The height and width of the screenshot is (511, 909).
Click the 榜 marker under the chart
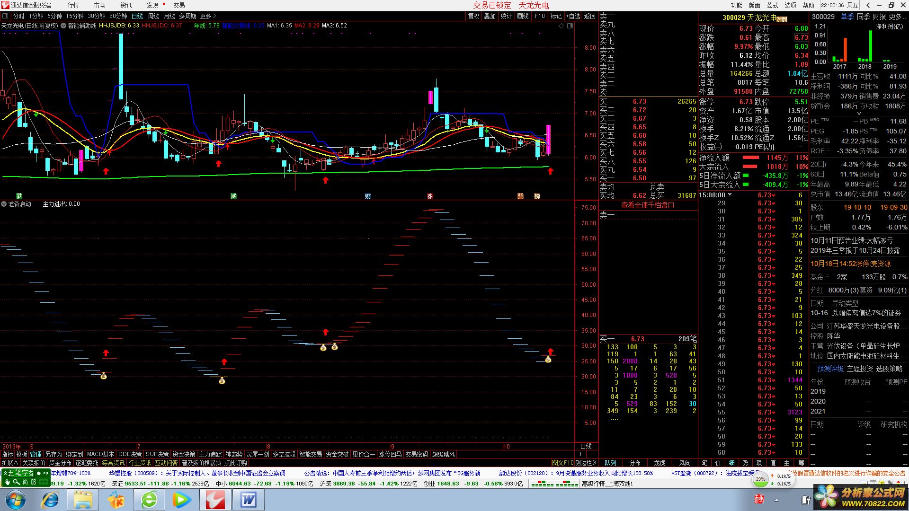click(537, 196)
